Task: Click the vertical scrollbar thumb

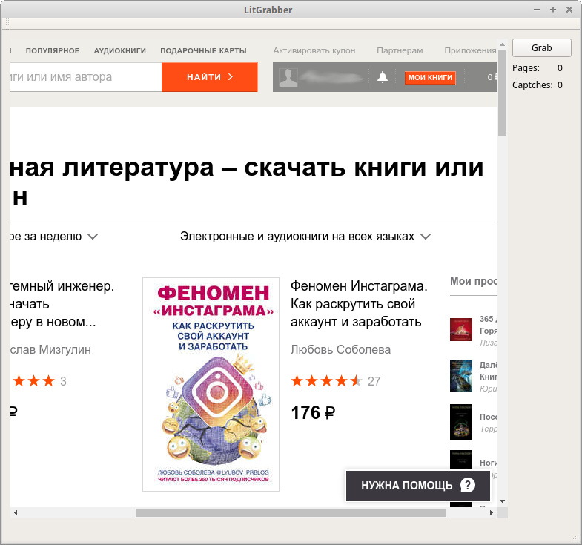Action: (502, 93)
